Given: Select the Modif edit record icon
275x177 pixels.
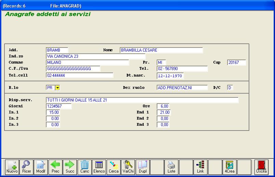Looking at the screenshot, I should (41, 167).
